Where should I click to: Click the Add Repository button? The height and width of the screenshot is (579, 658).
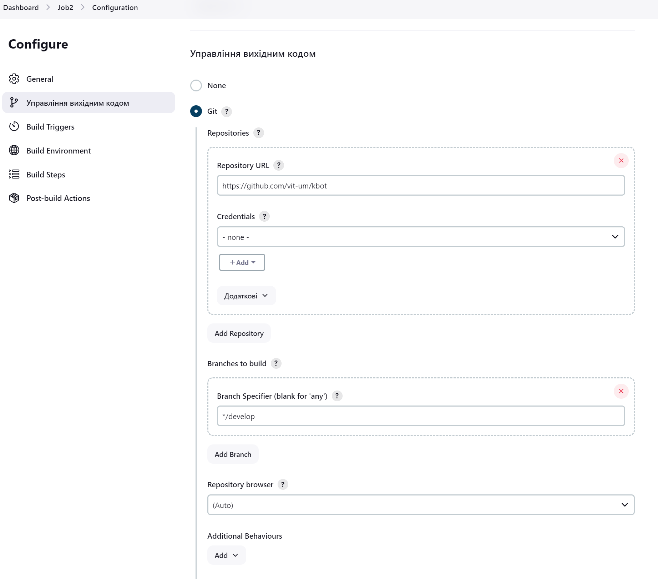[x=239, y=333]
